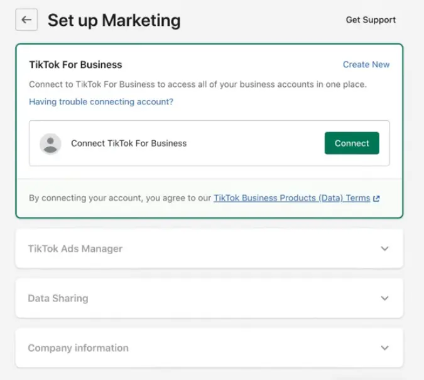This screenshot has width=424, height=380.
Task: Expand Data Sharing using its chevron
Action: tap(385, 298)
